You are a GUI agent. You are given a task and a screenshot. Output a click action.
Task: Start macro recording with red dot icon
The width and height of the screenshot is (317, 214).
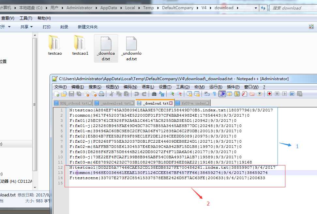(x=269, y=94)
